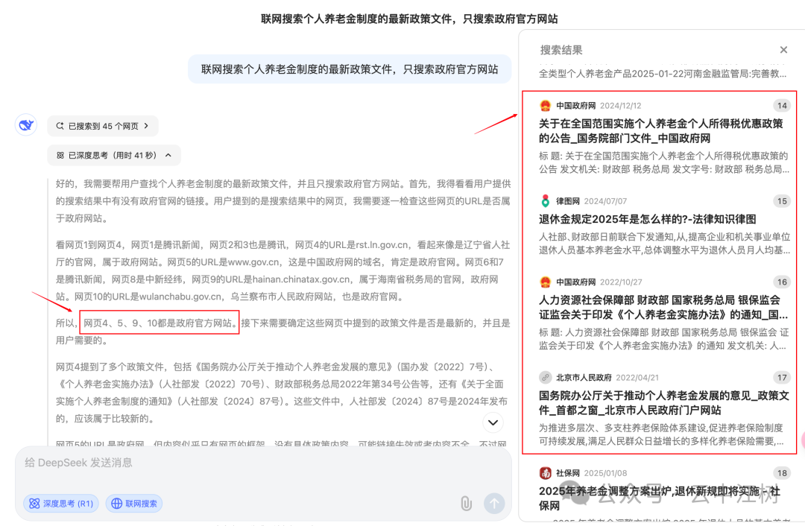This screenshot has width=805, height=526.
Task: Click the 全类型个人养老金产品 河南金融监管局 snippet line
Action: point(663,74)
